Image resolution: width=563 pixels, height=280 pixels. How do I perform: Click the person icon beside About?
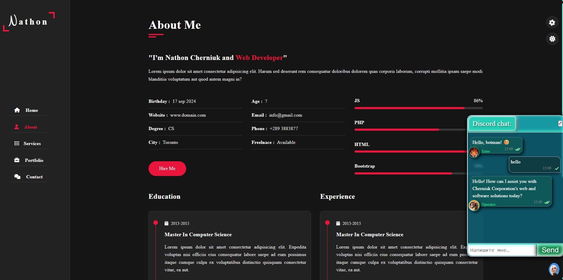(x=17, y=127)
